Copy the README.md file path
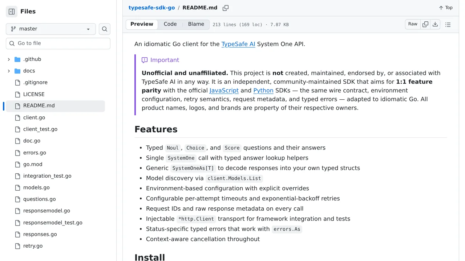Image resolution: width=465 pixels, height=261 pixels. point(226,8)
